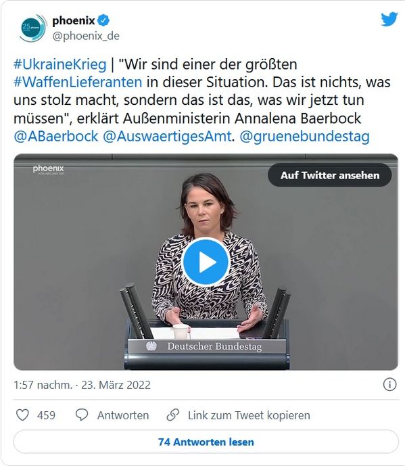Open the #UkraineKrieg hashtag
Image resolution: width=405 pixels, height=466 pixels.
[x=59, y=64]
